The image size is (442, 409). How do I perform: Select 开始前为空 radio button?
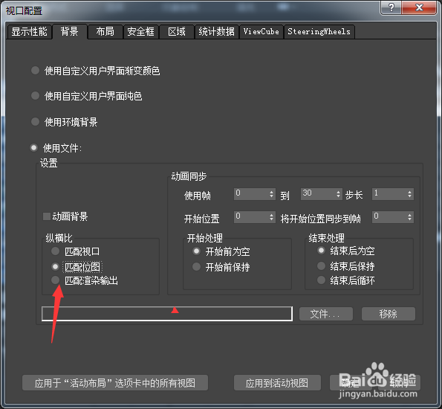coord(196,251)
